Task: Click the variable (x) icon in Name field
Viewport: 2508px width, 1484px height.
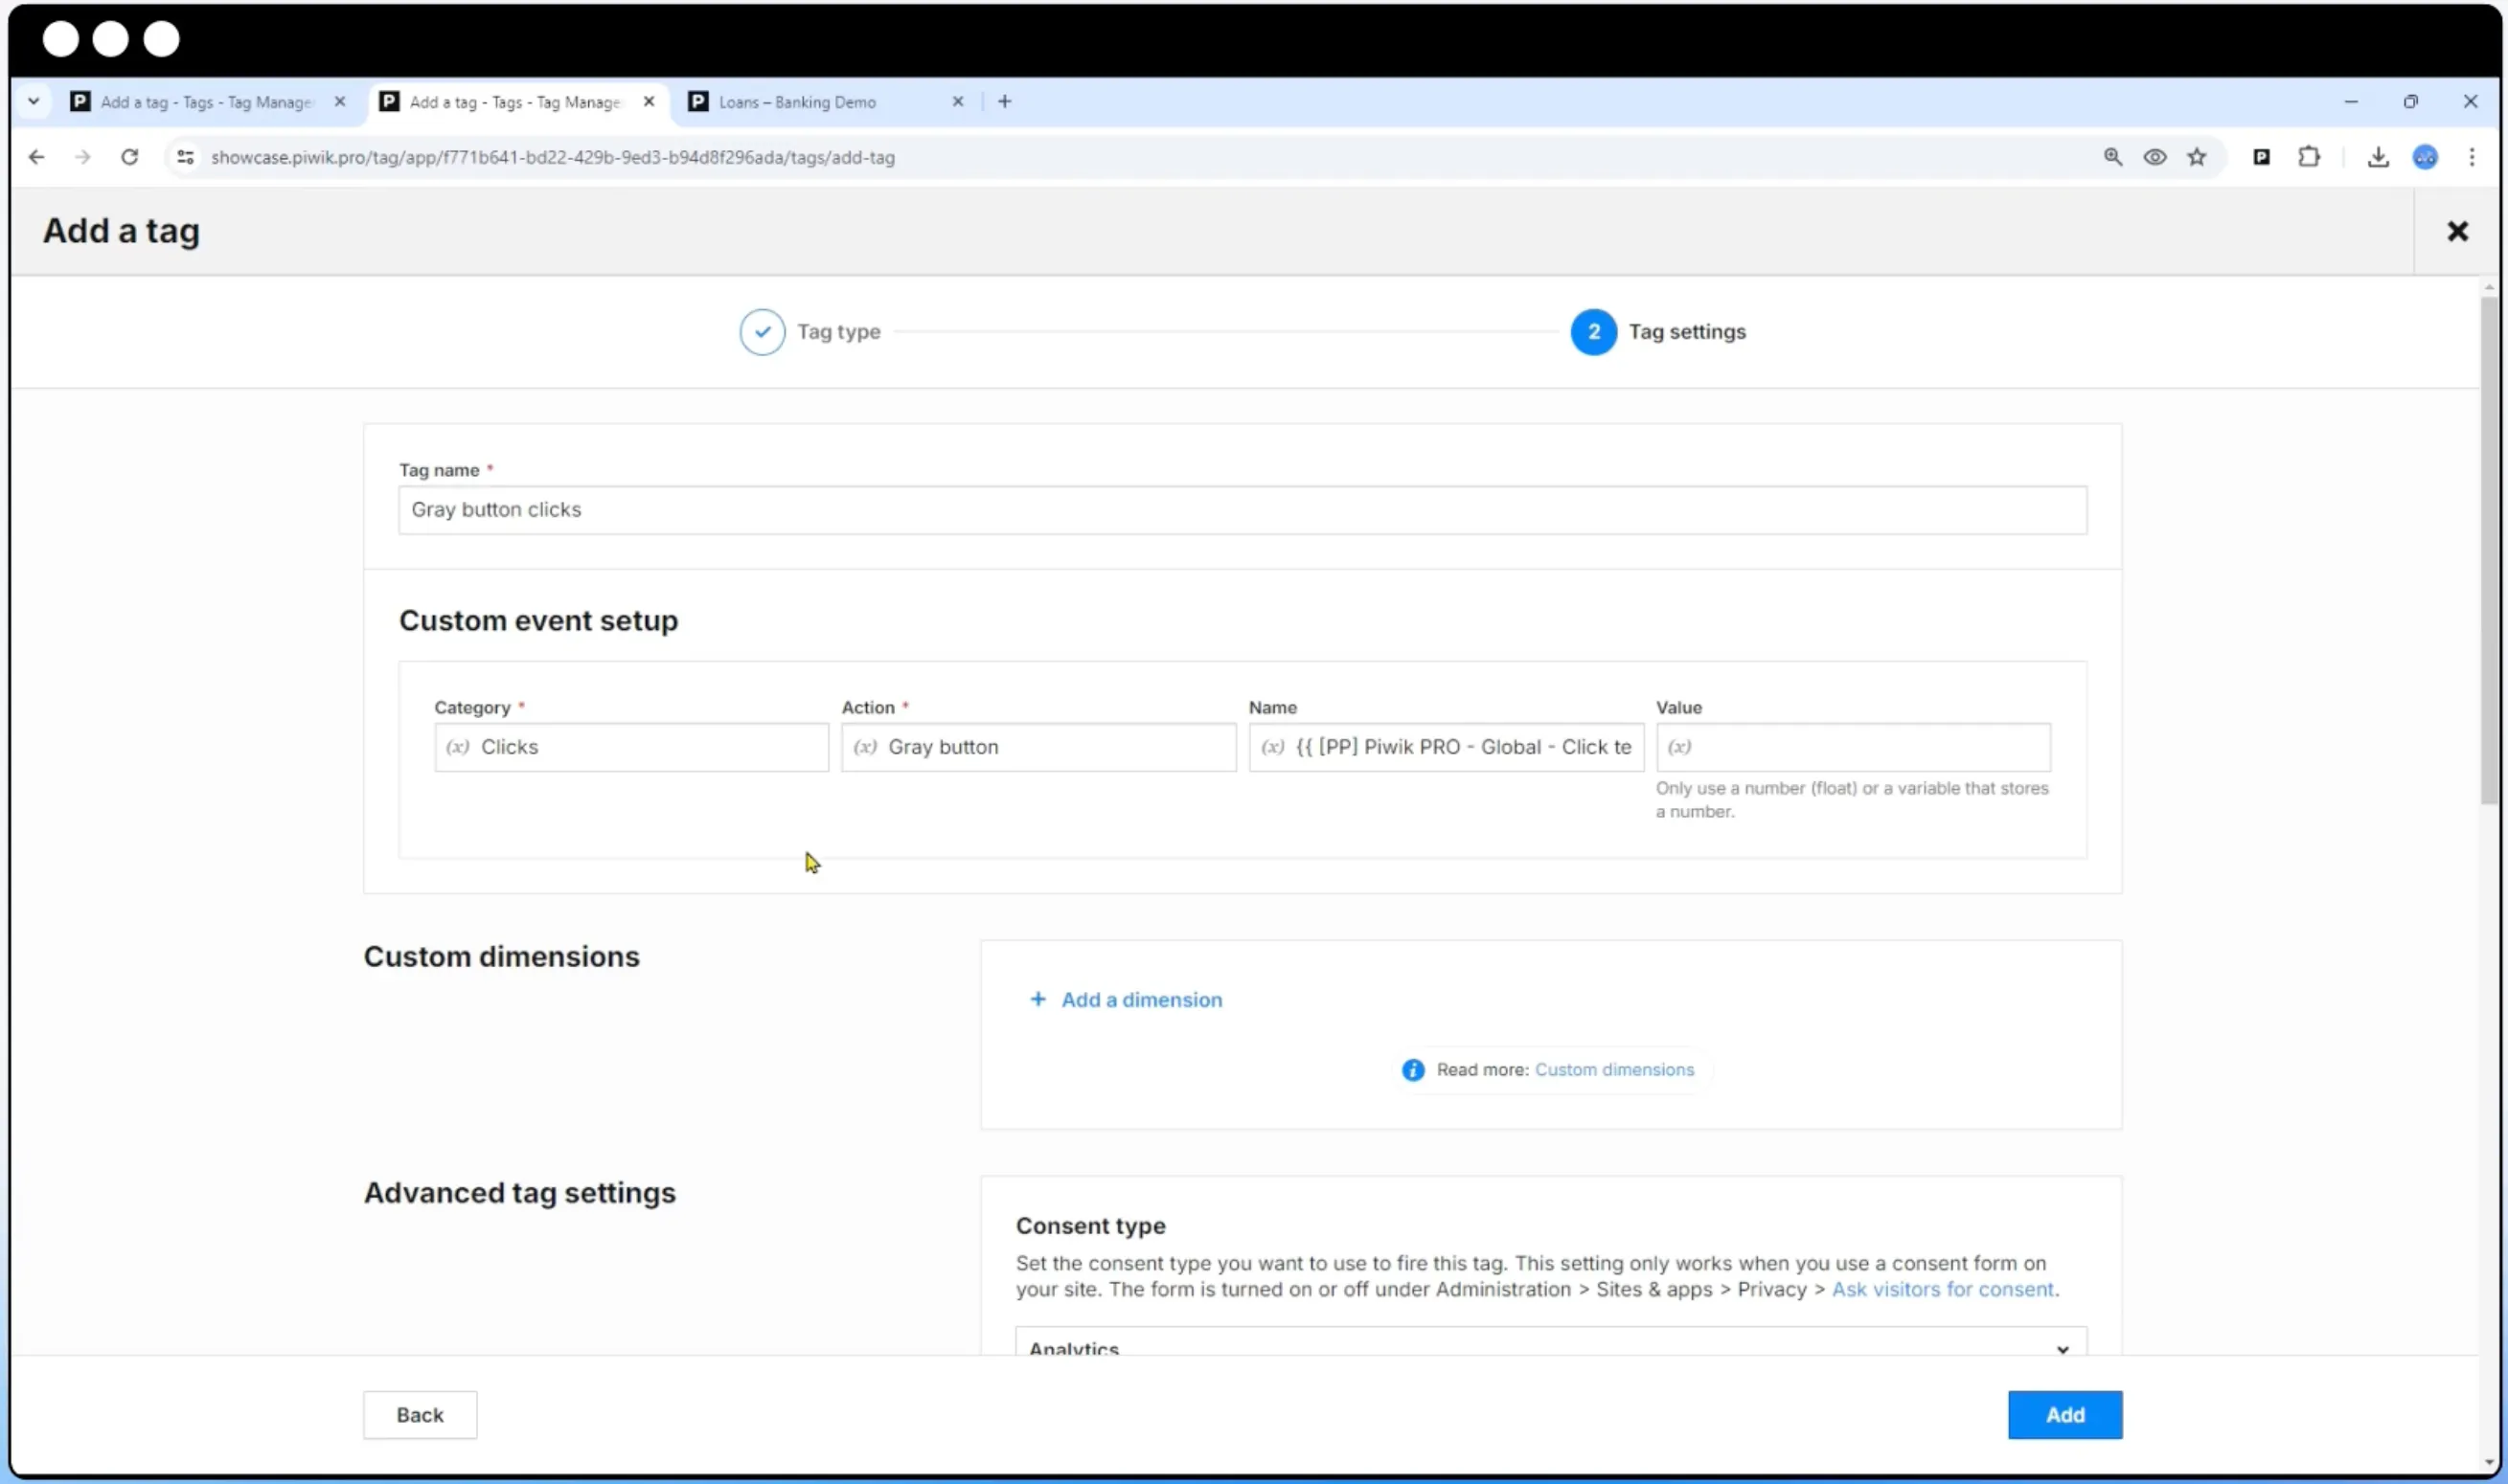Action: click(x=1271, y=747)
